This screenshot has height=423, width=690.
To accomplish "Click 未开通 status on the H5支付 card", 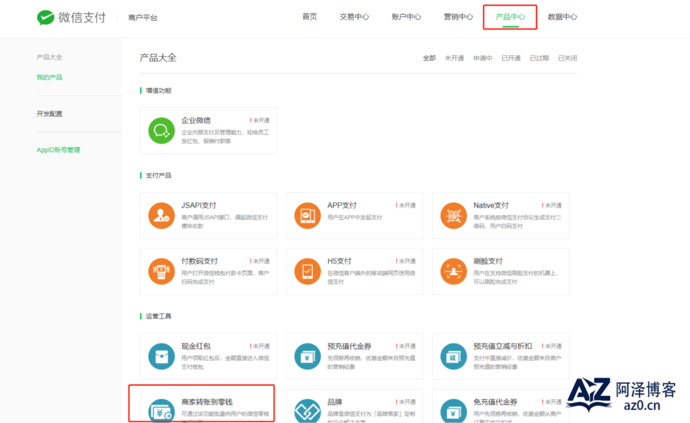I will (x=406, y=261).
